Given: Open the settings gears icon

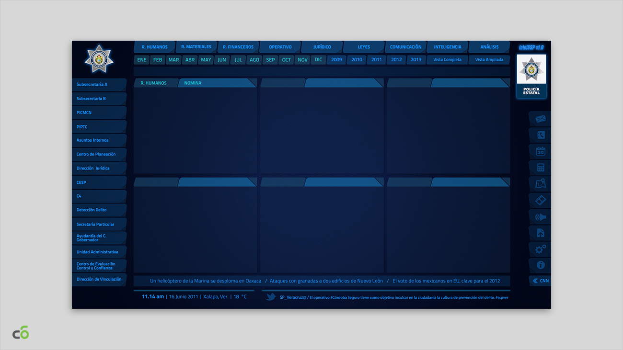Looking at the screenshot, I should 540,249.
